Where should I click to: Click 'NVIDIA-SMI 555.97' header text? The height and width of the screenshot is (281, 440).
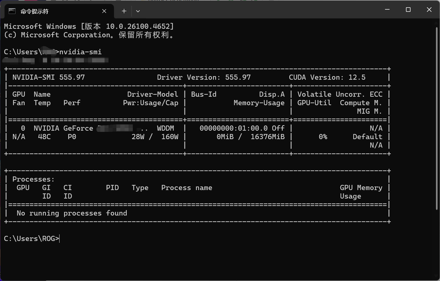coord(49,77)
